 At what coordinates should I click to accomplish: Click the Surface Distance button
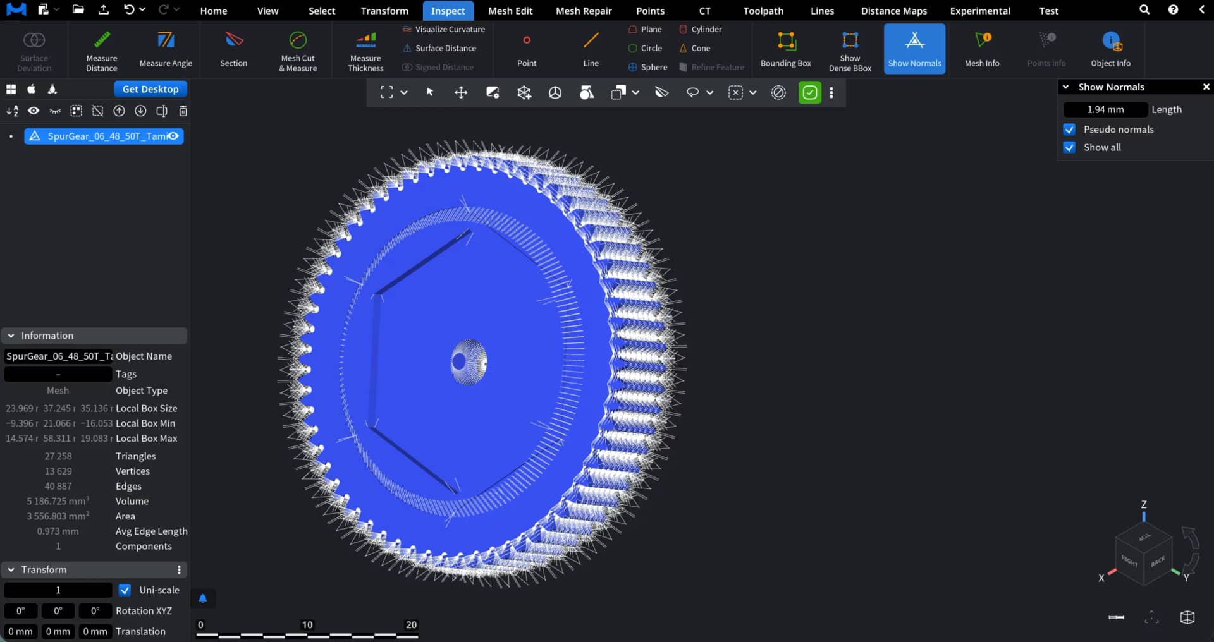(439, 48)
